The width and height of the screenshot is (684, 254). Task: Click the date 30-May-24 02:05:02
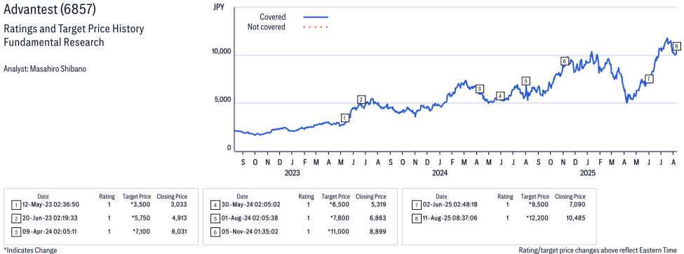click(x=251, y=204)
